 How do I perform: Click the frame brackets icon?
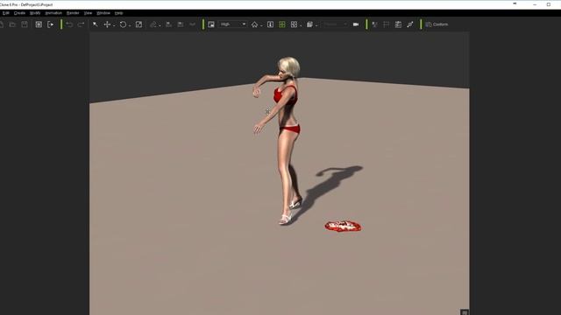(386, 24)
